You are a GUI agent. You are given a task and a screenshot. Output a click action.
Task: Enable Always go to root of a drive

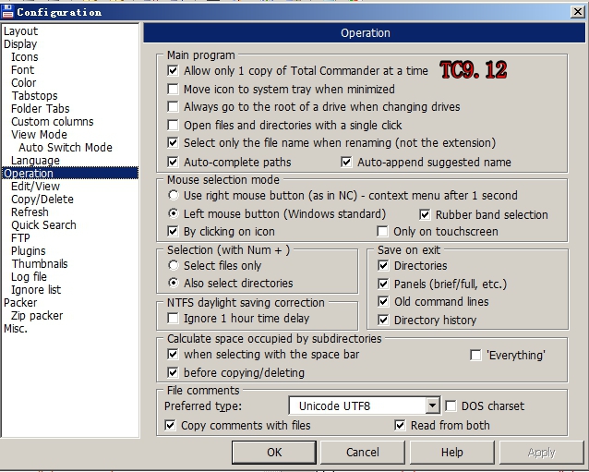pyautogui.click(x=173, y=107)
